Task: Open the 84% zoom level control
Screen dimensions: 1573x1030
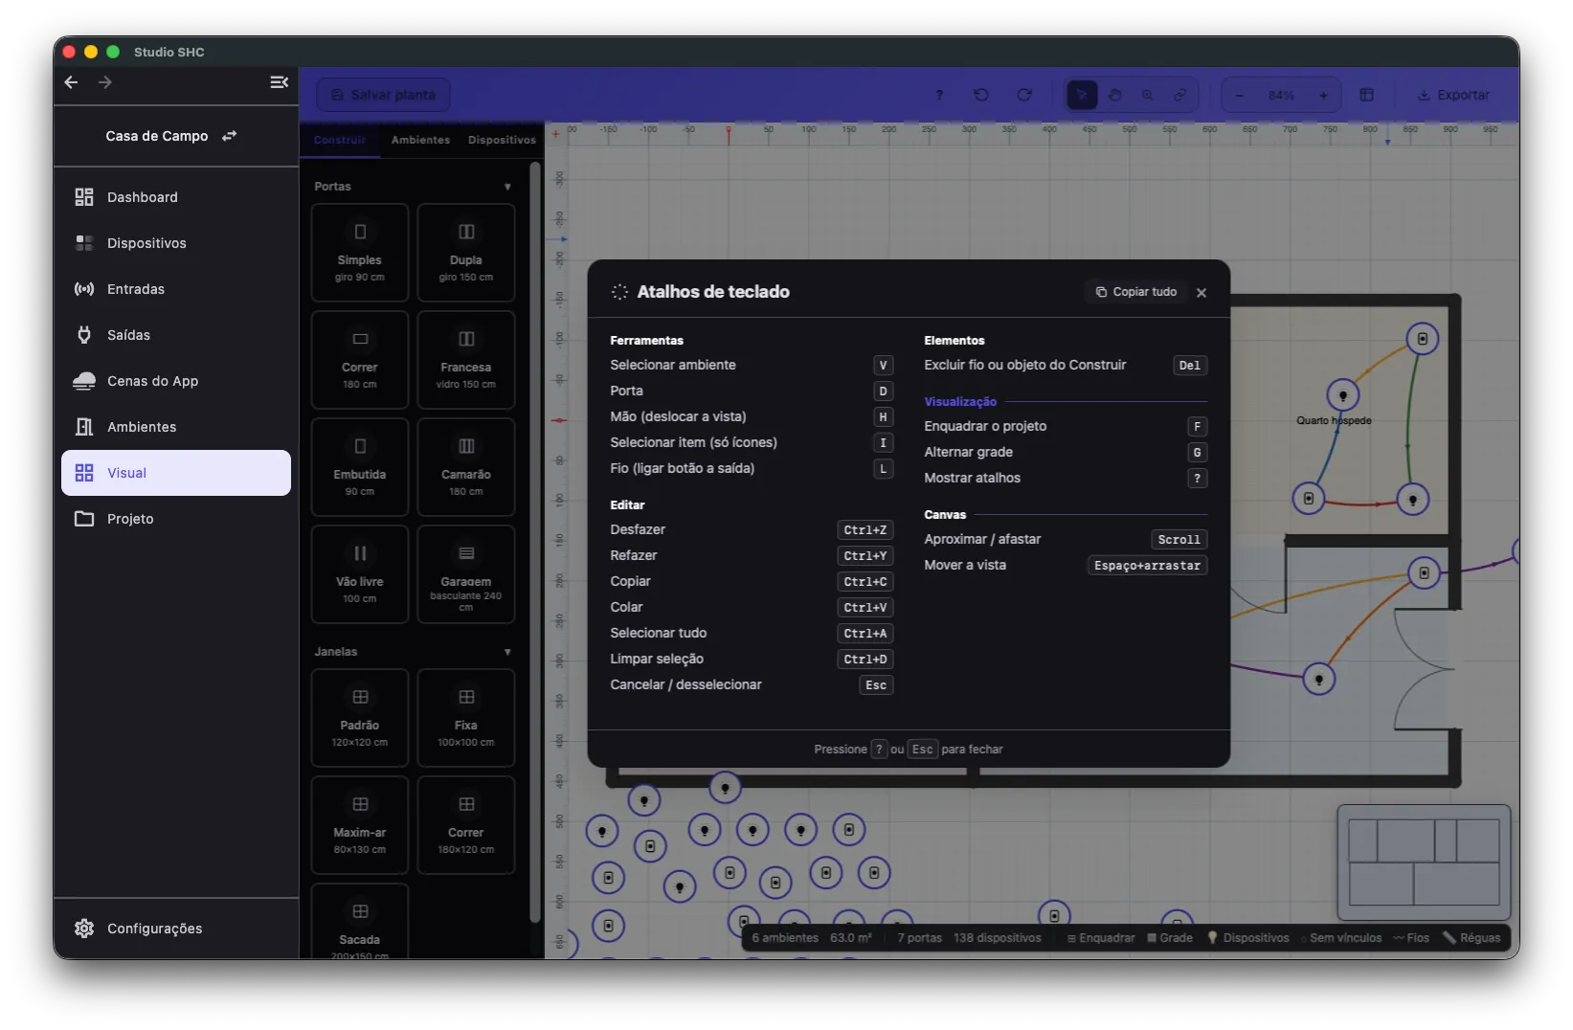Action: click(x=1281, y=96)
